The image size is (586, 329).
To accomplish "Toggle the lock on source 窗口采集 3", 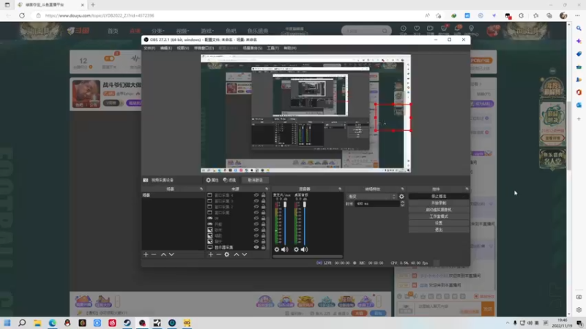I will (x=263, y=200).
